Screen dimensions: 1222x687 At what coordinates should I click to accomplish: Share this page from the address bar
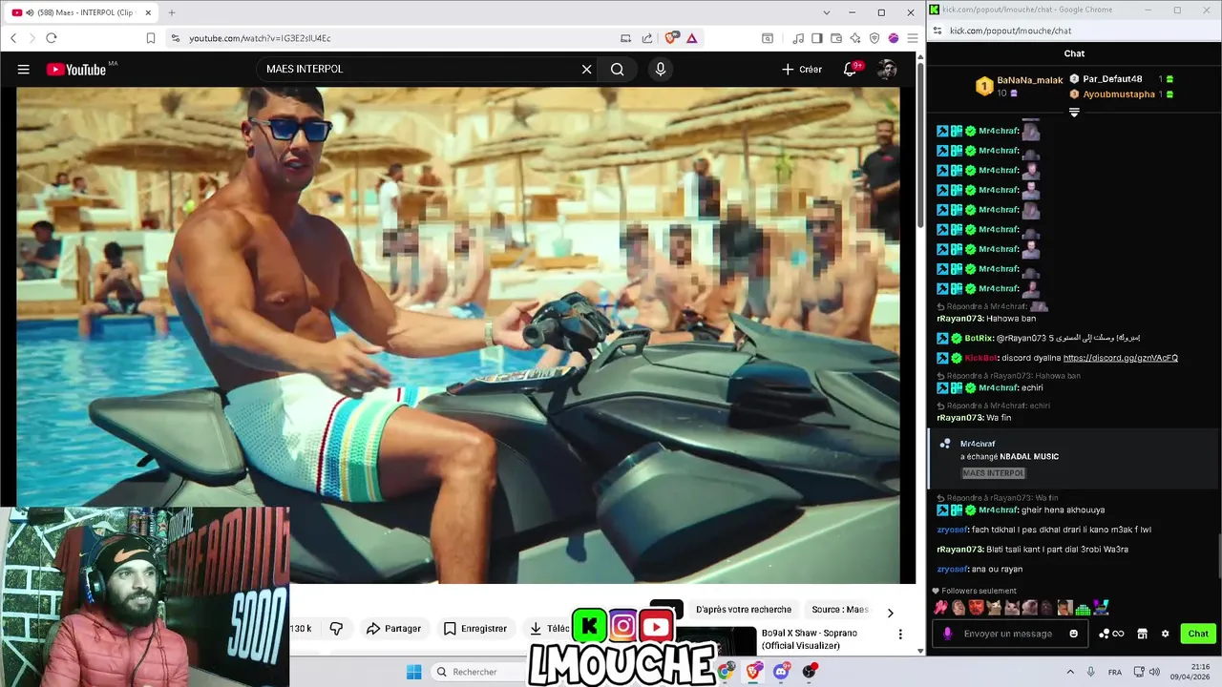tap(647, 38)
